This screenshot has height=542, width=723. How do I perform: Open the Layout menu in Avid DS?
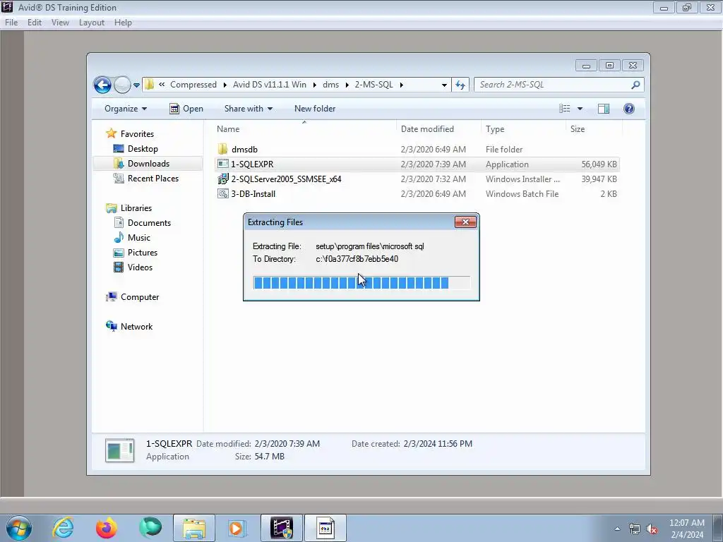[x=91, y=23]
